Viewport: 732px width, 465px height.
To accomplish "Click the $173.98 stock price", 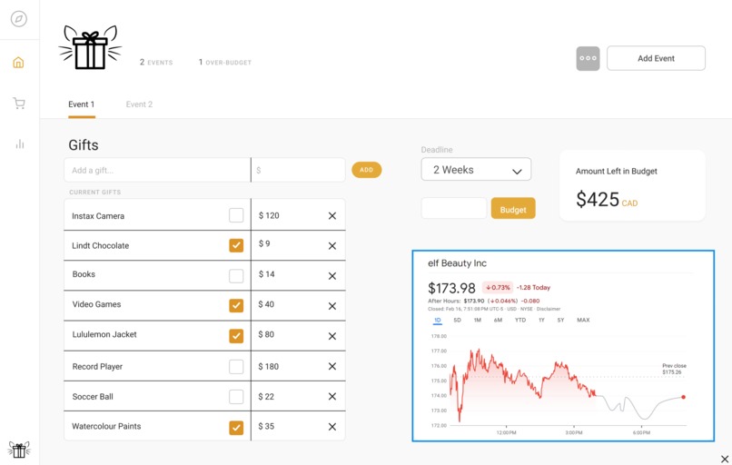I will 451,288.
